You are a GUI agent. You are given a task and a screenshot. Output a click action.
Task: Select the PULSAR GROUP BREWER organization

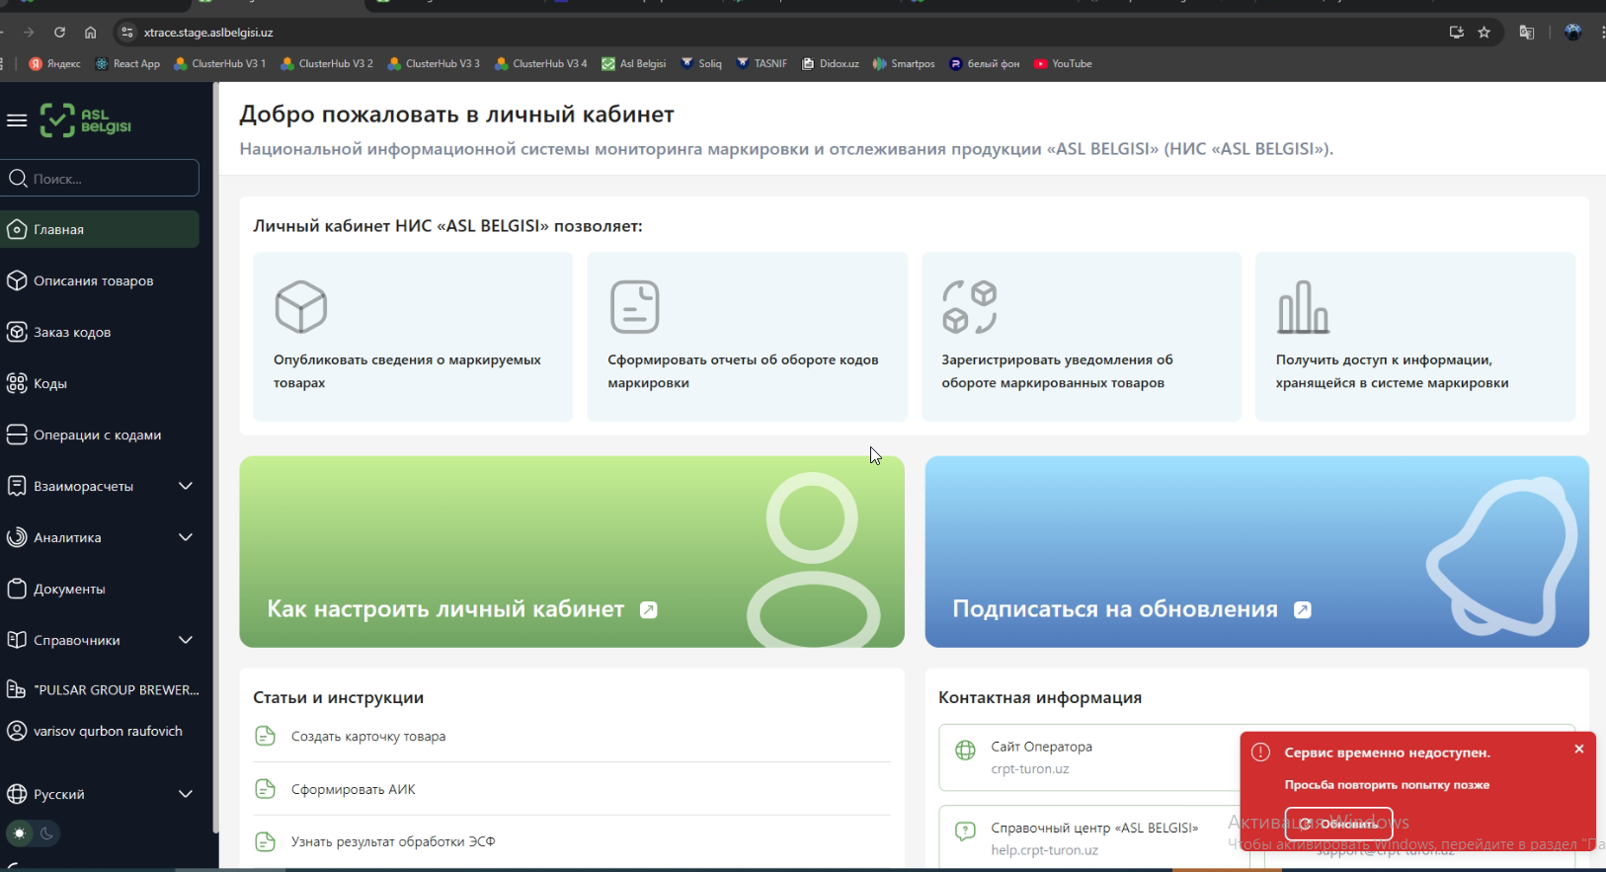pyautogui.click(x=101, y=689)
